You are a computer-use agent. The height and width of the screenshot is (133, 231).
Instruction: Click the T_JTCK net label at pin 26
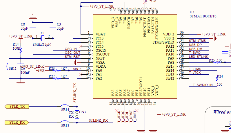195,73
